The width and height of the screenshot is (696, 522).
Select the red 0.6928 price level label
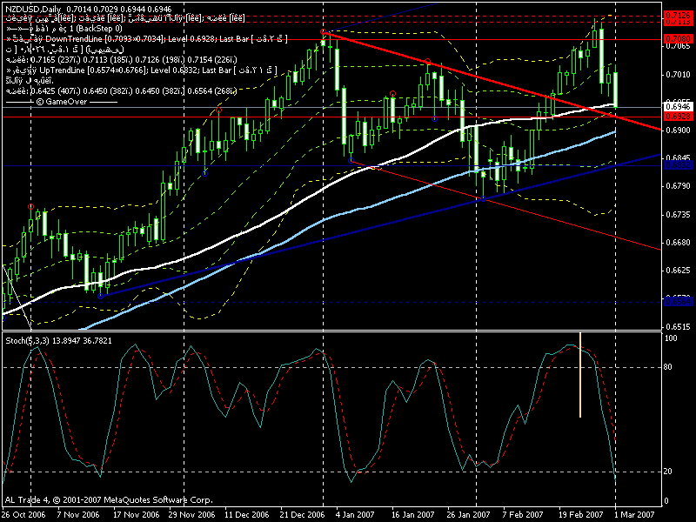pos(677,116)
